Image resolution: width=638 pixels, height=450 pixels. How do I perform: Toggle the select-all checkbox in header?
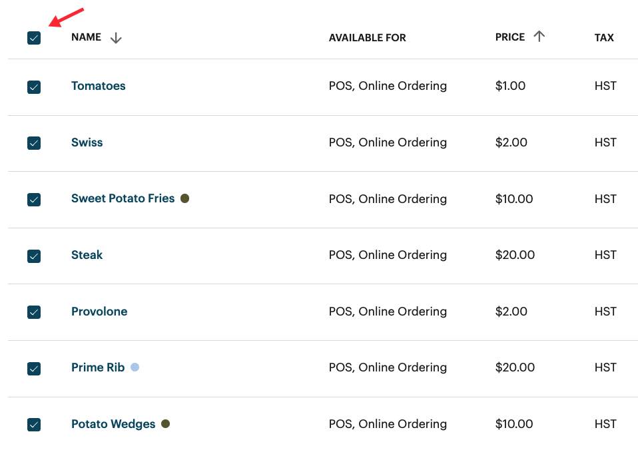tap(34, 38)
